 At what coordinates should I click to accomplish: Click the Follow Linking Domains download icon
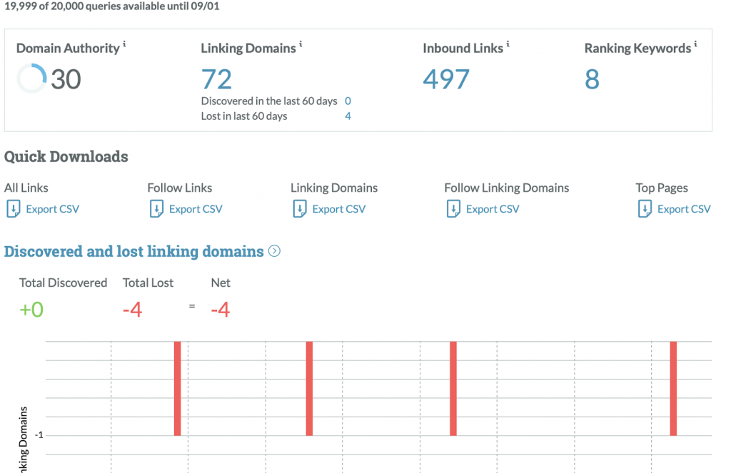453,208
